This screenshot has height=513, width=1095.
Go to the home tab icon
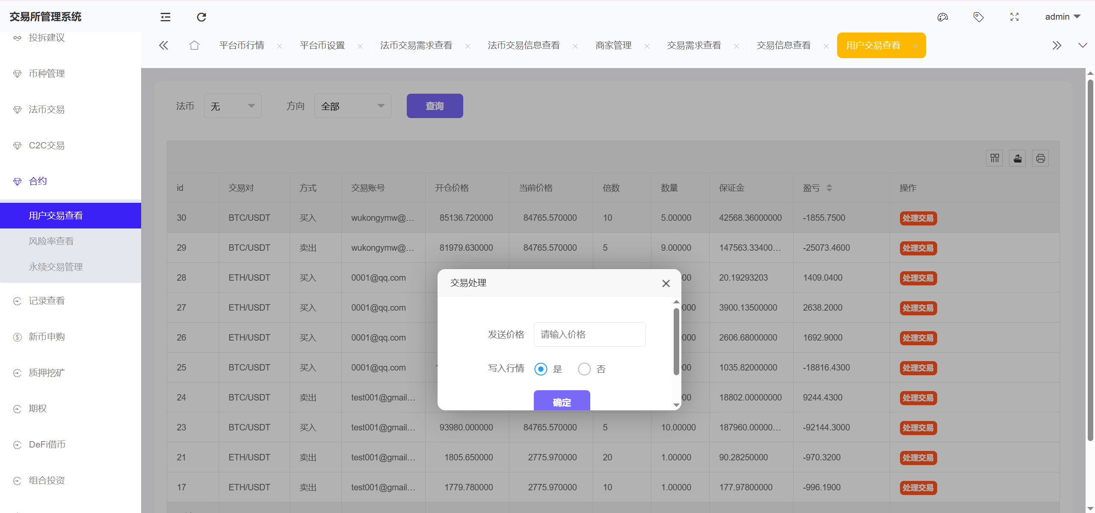click(x=194, y=45)
